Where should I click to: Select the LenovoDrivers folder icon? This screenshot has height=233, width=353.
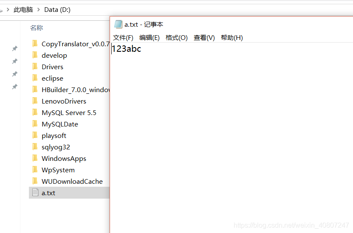tap(35, 101)
